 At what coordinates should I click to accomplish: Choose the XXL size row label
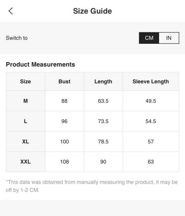[x=26, y=161]
